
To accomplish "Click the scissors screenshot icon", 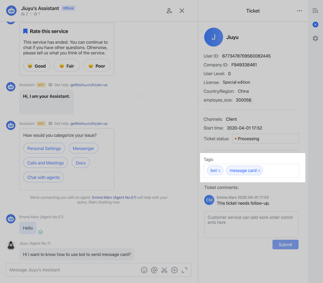I will pyautogui.click(x=164, y=270).
